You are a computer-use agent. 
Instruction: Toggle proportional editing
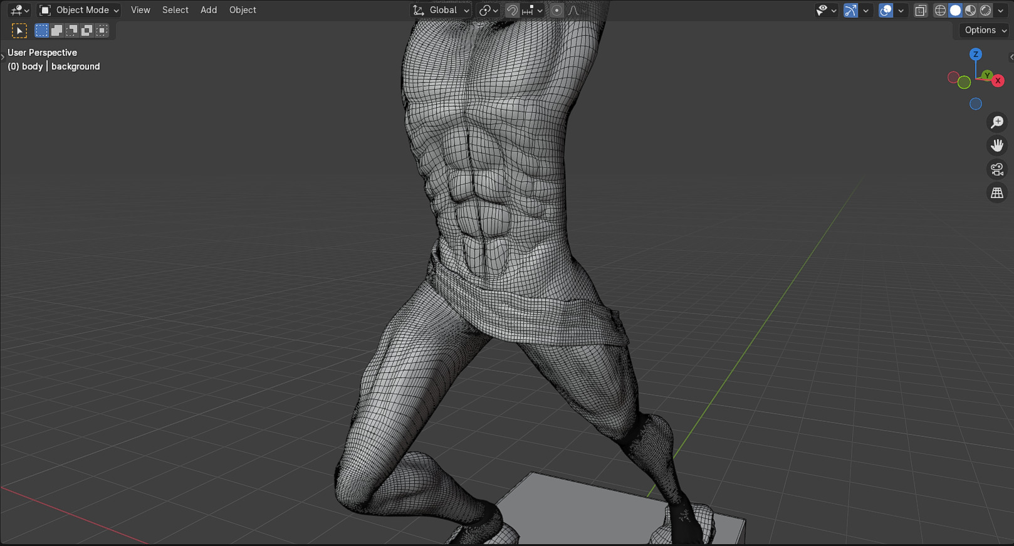[x=557, y=10]
